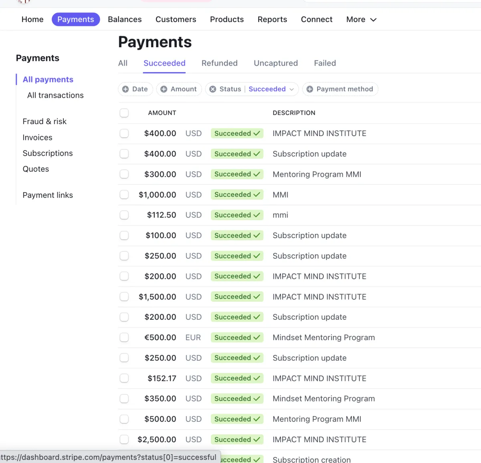Image resolution: width=481 pixels, height=463 pixels.
Task: Click the plus icon on Amount filter
Action: (x=164, y=89)
